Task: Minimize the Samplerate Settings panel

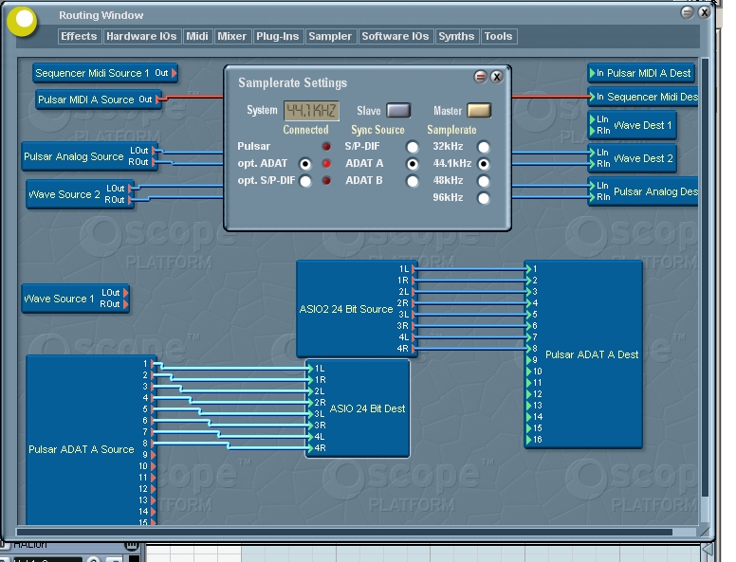Action: coord(480,77)
